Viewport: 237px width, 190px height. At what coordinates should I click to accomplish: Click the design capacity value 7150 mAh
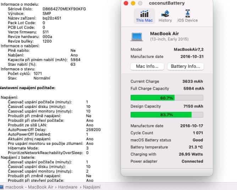193,106
